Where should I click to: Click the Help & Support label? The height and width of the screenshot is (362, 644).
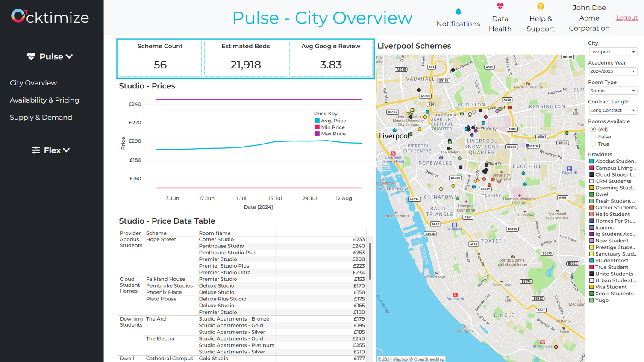click(541, 24)
